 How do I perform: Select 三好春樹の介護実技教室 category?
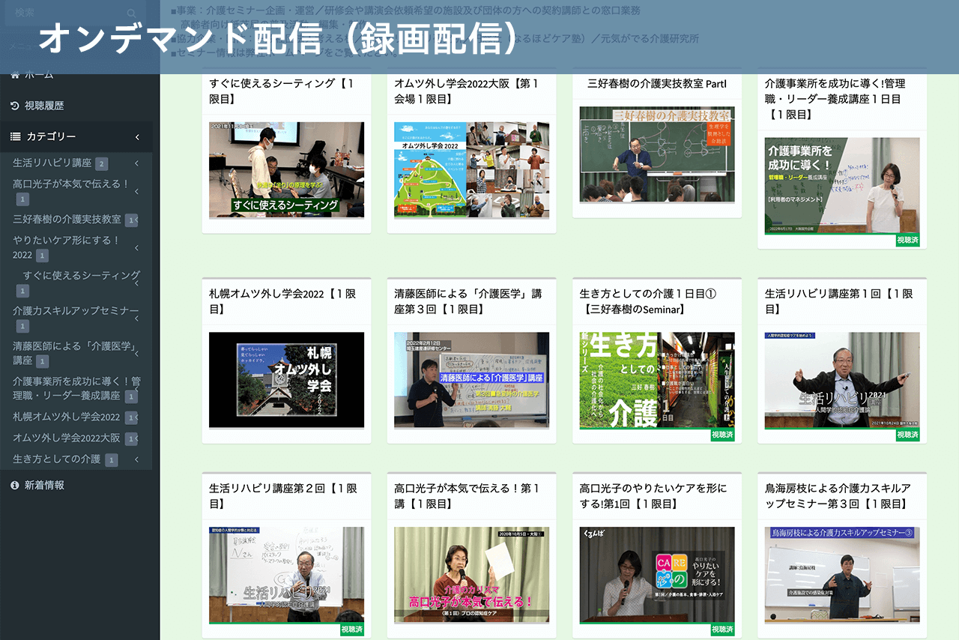point(67,220)
